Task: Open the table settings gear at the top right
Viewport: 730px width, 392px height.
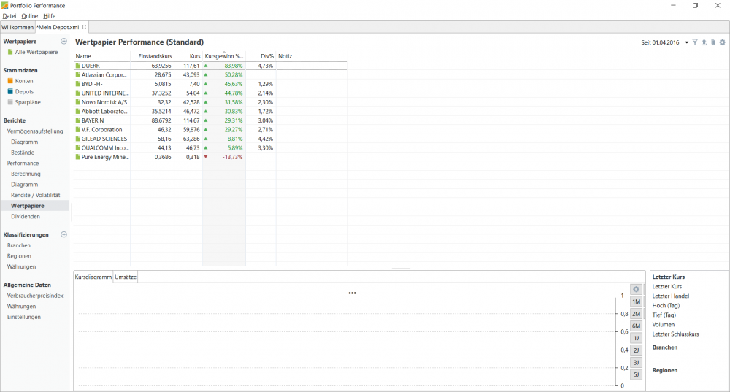Action: [722, 42]
